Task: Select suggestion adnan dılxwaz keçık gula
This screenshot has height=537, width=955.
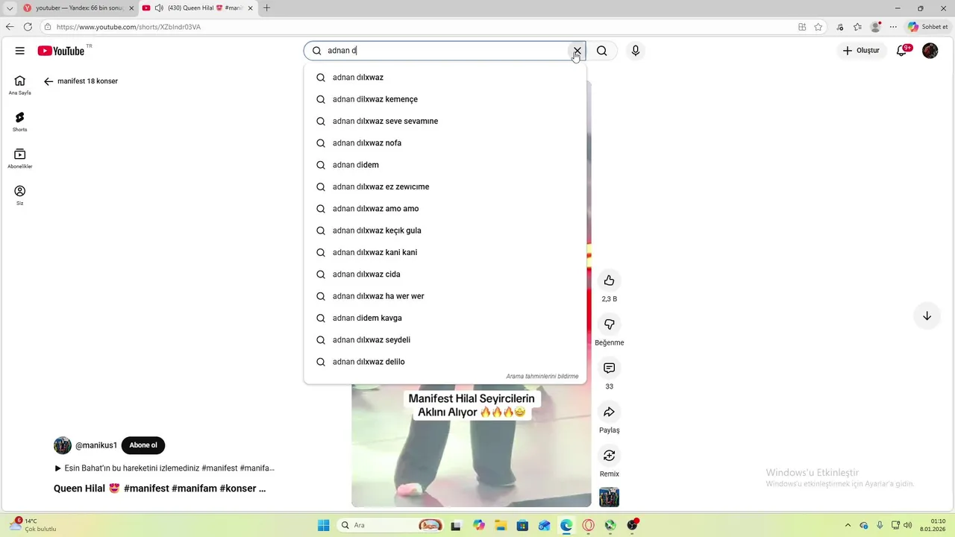Action: 445,230
